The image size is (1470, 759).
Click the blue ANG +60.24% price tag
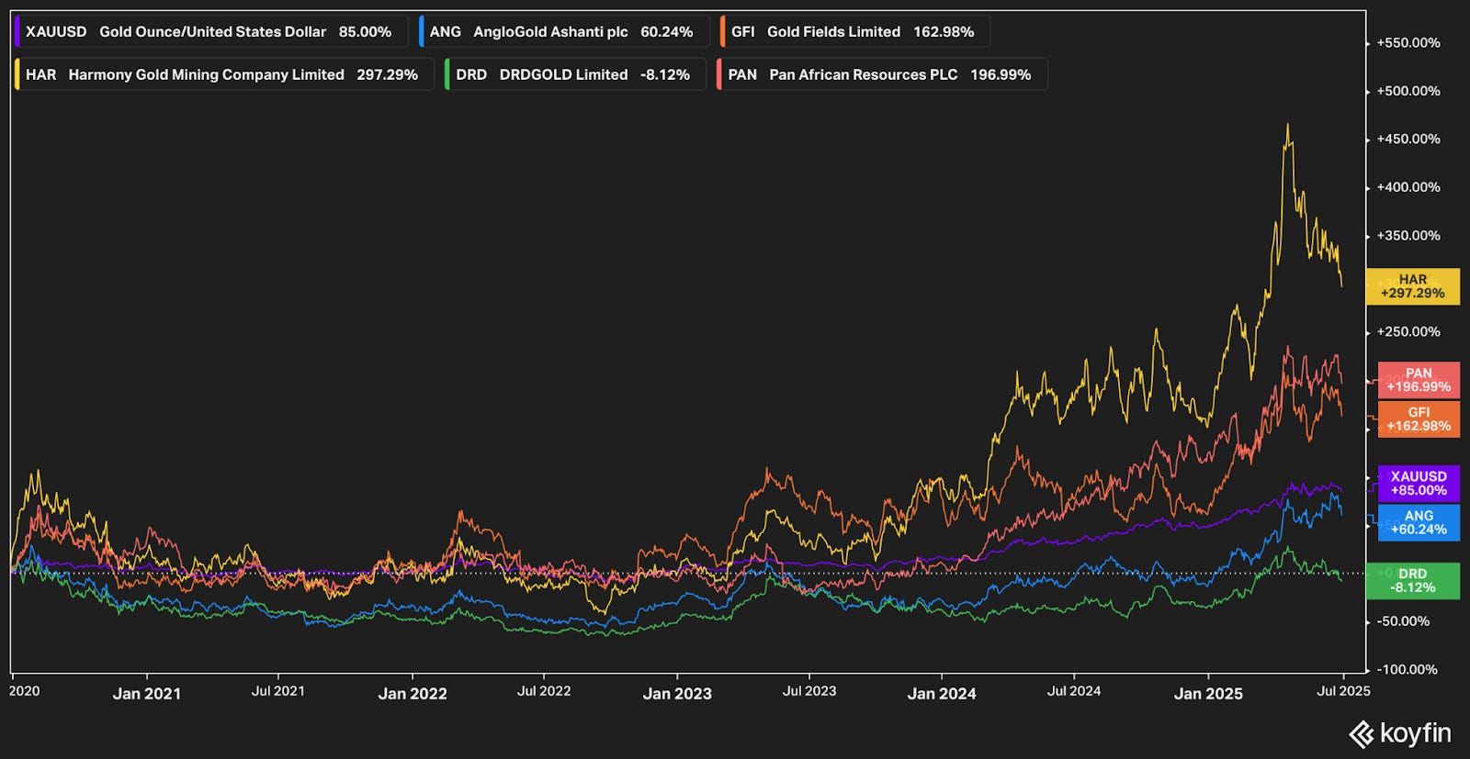pyautogui.click(x=1419, y=522)
